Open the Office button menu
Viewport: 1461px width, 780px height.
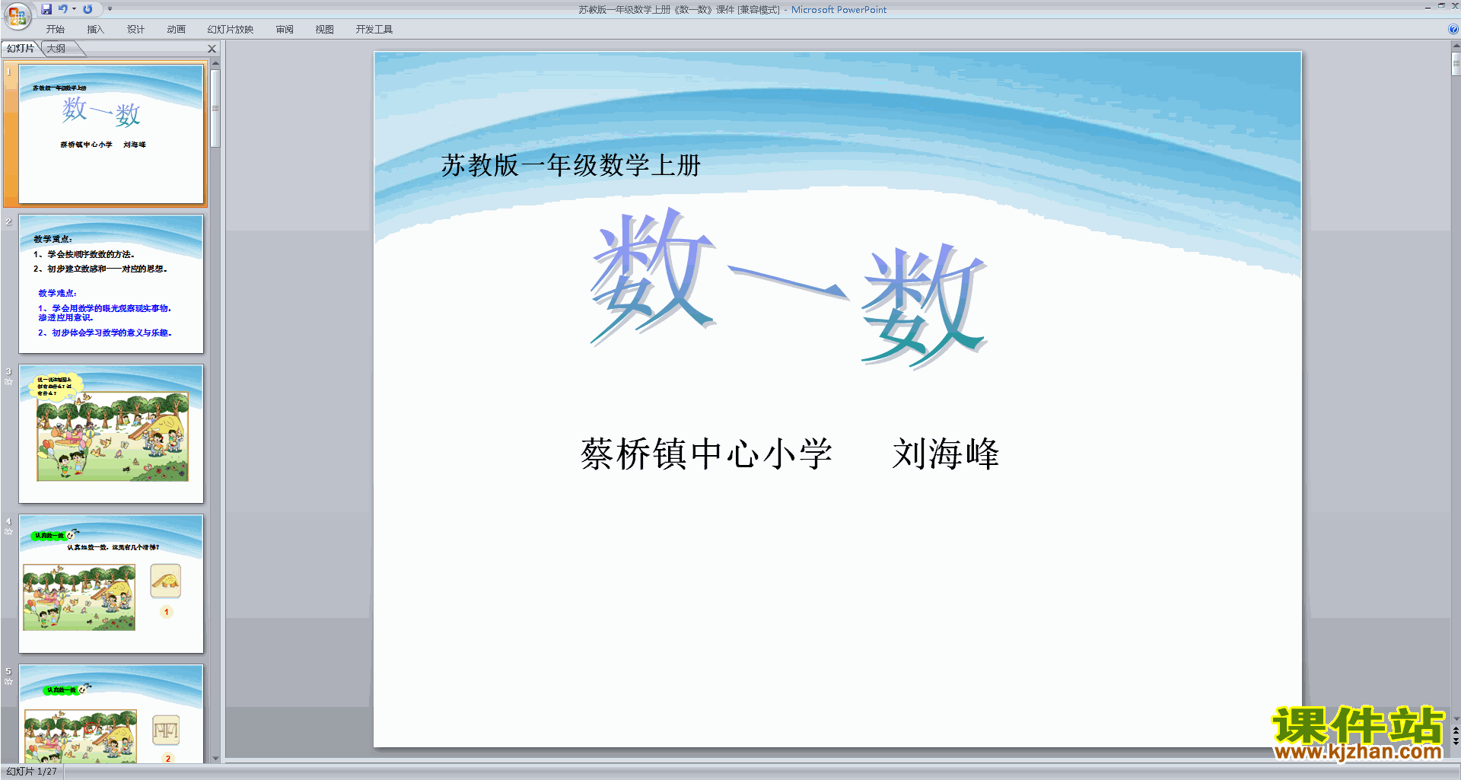tap(17, 15)
